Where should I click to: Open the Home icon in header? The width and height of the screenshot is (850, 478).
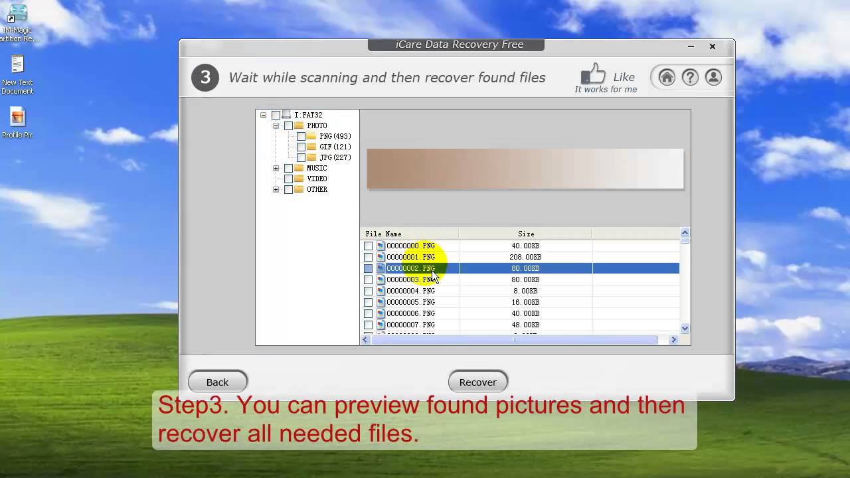tap(667, 78)
